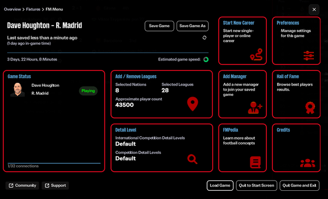Click the 1/32 connections text
The height and width of the screenshot is (199, 328).
tap(23, 166)
